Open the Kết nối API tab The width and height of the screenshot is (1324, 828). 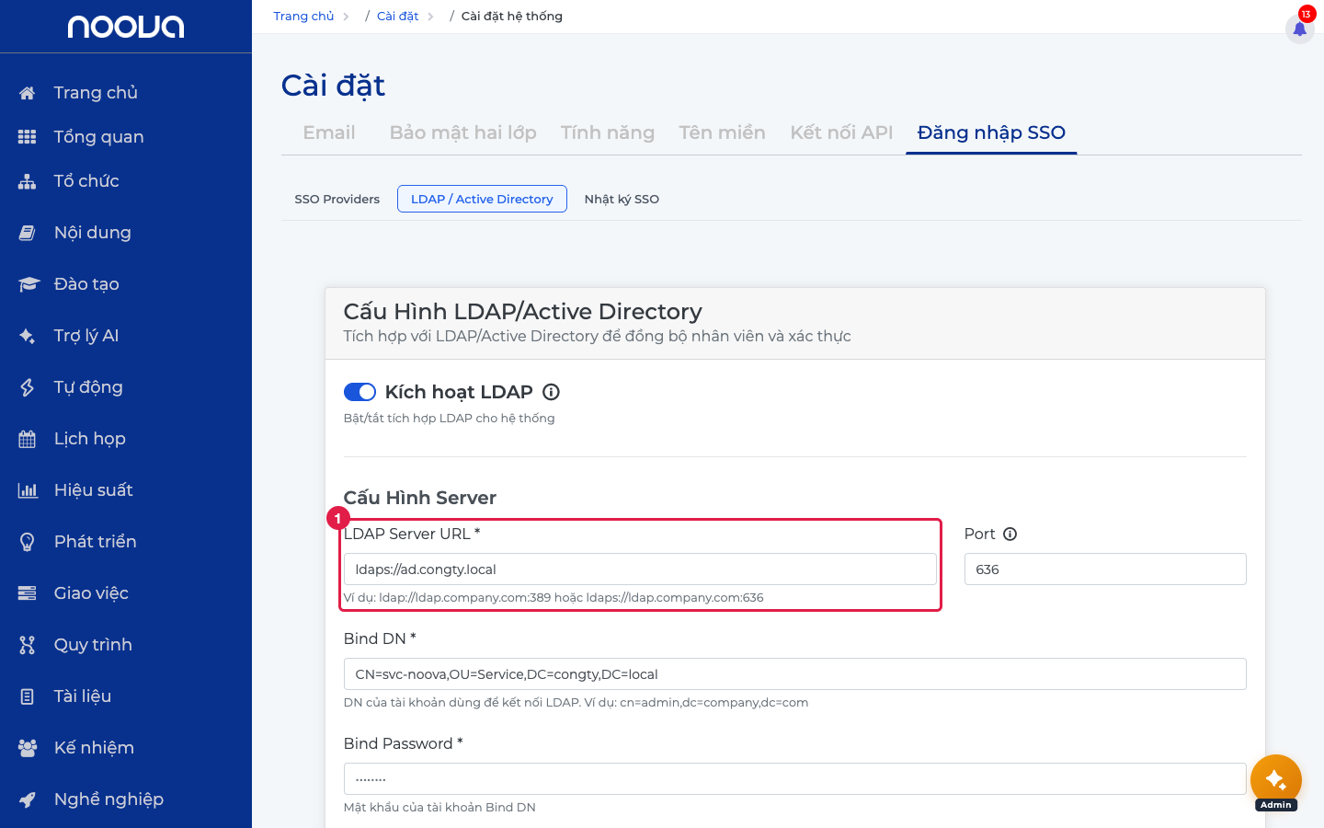841,132
